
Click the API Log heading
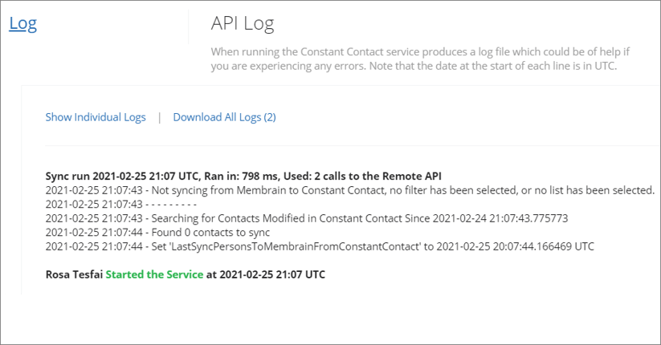pos(243,23)
